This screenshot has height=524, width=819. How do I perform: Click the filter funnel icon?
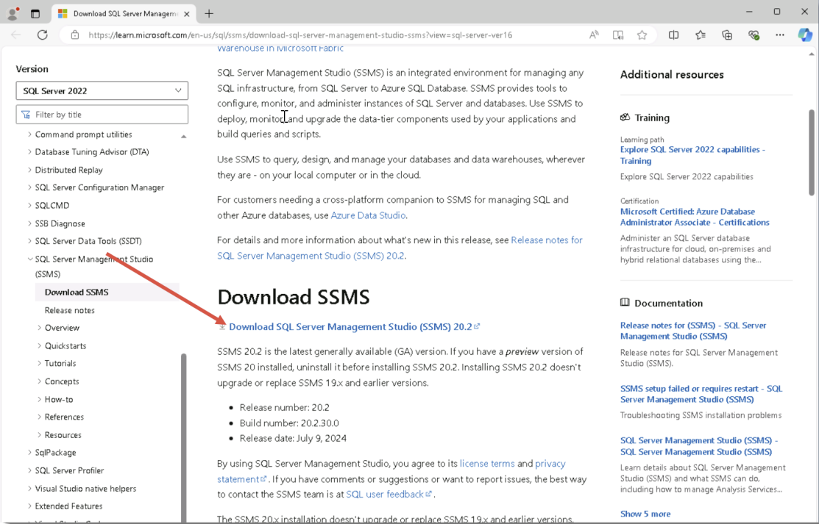26,115
